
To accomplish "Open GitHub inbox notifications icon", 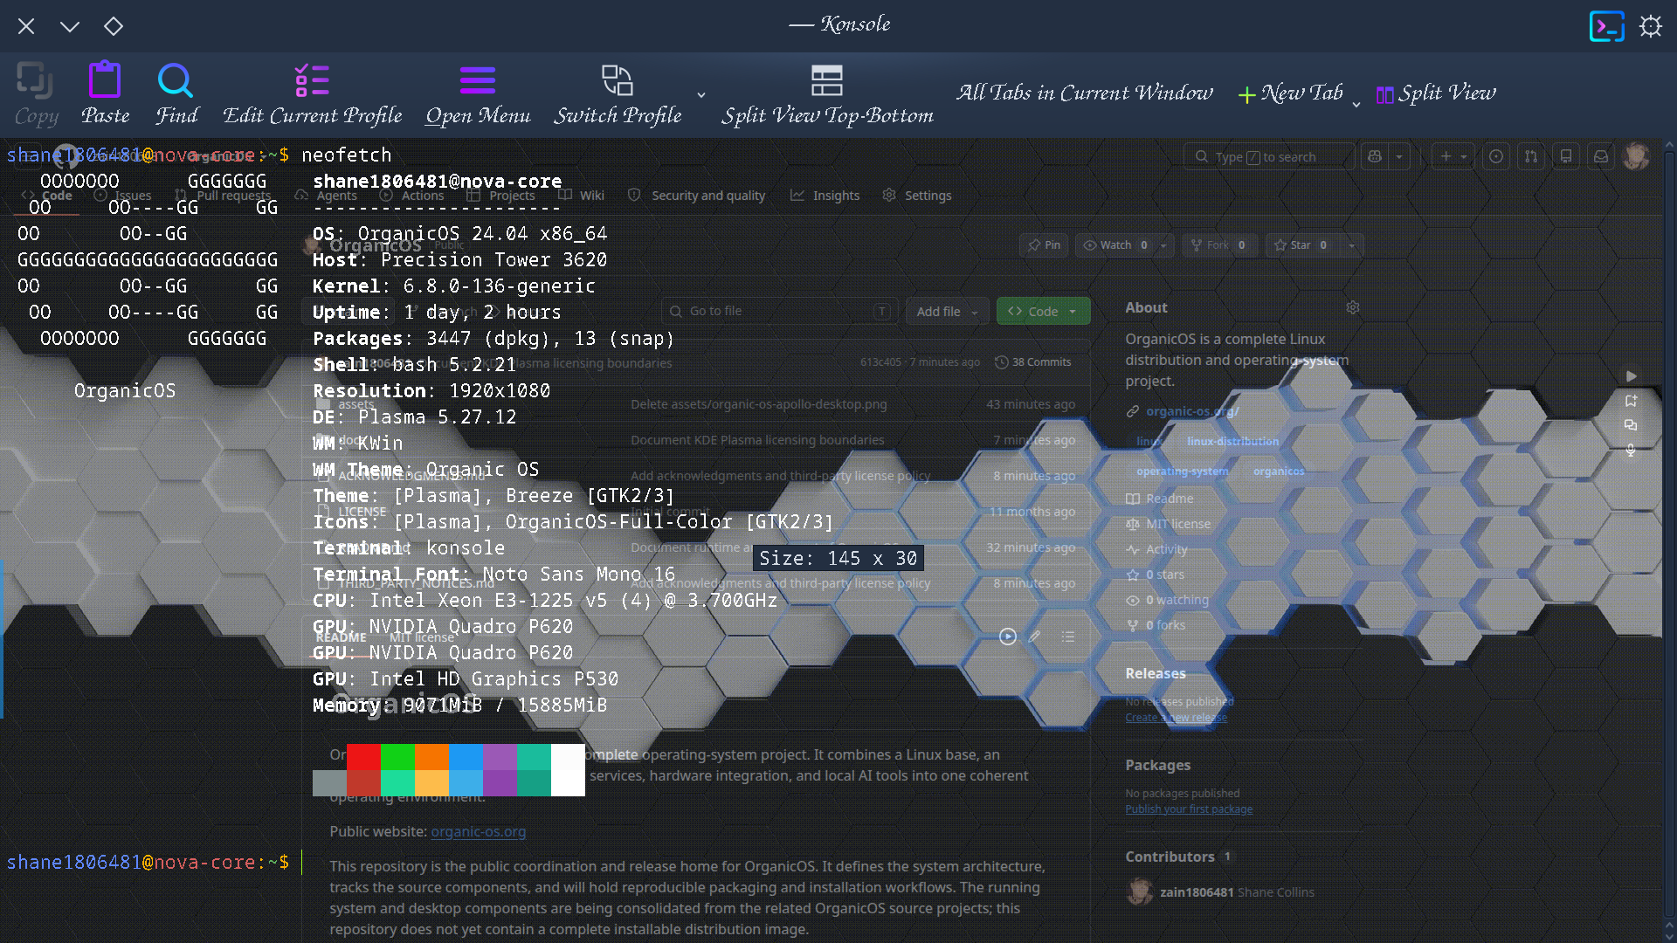I will pos(1601,156).
